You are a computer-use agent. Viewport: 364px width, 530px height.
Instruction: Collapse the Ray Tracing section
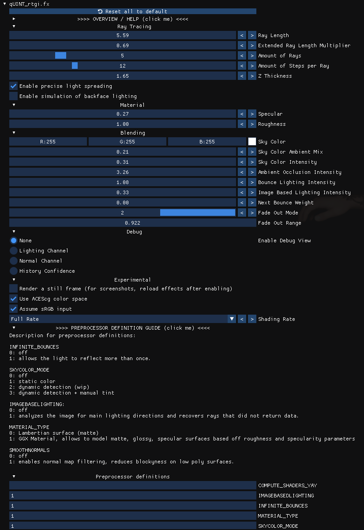pos(14,26)
